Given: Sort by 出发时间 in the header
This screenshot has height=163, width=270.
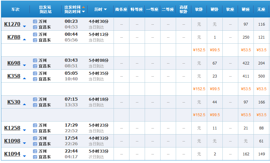Looking at the screenshot, I should (x=74, y=7).
